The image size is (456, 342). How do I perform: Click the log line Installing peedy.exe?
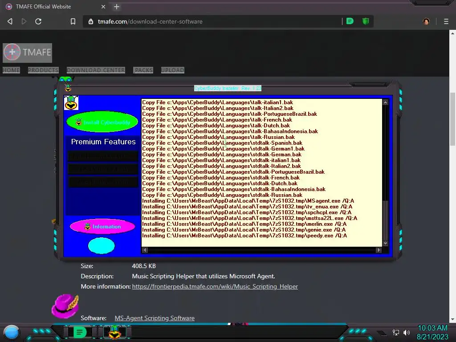pyautogui.click(x=244, y=236)
